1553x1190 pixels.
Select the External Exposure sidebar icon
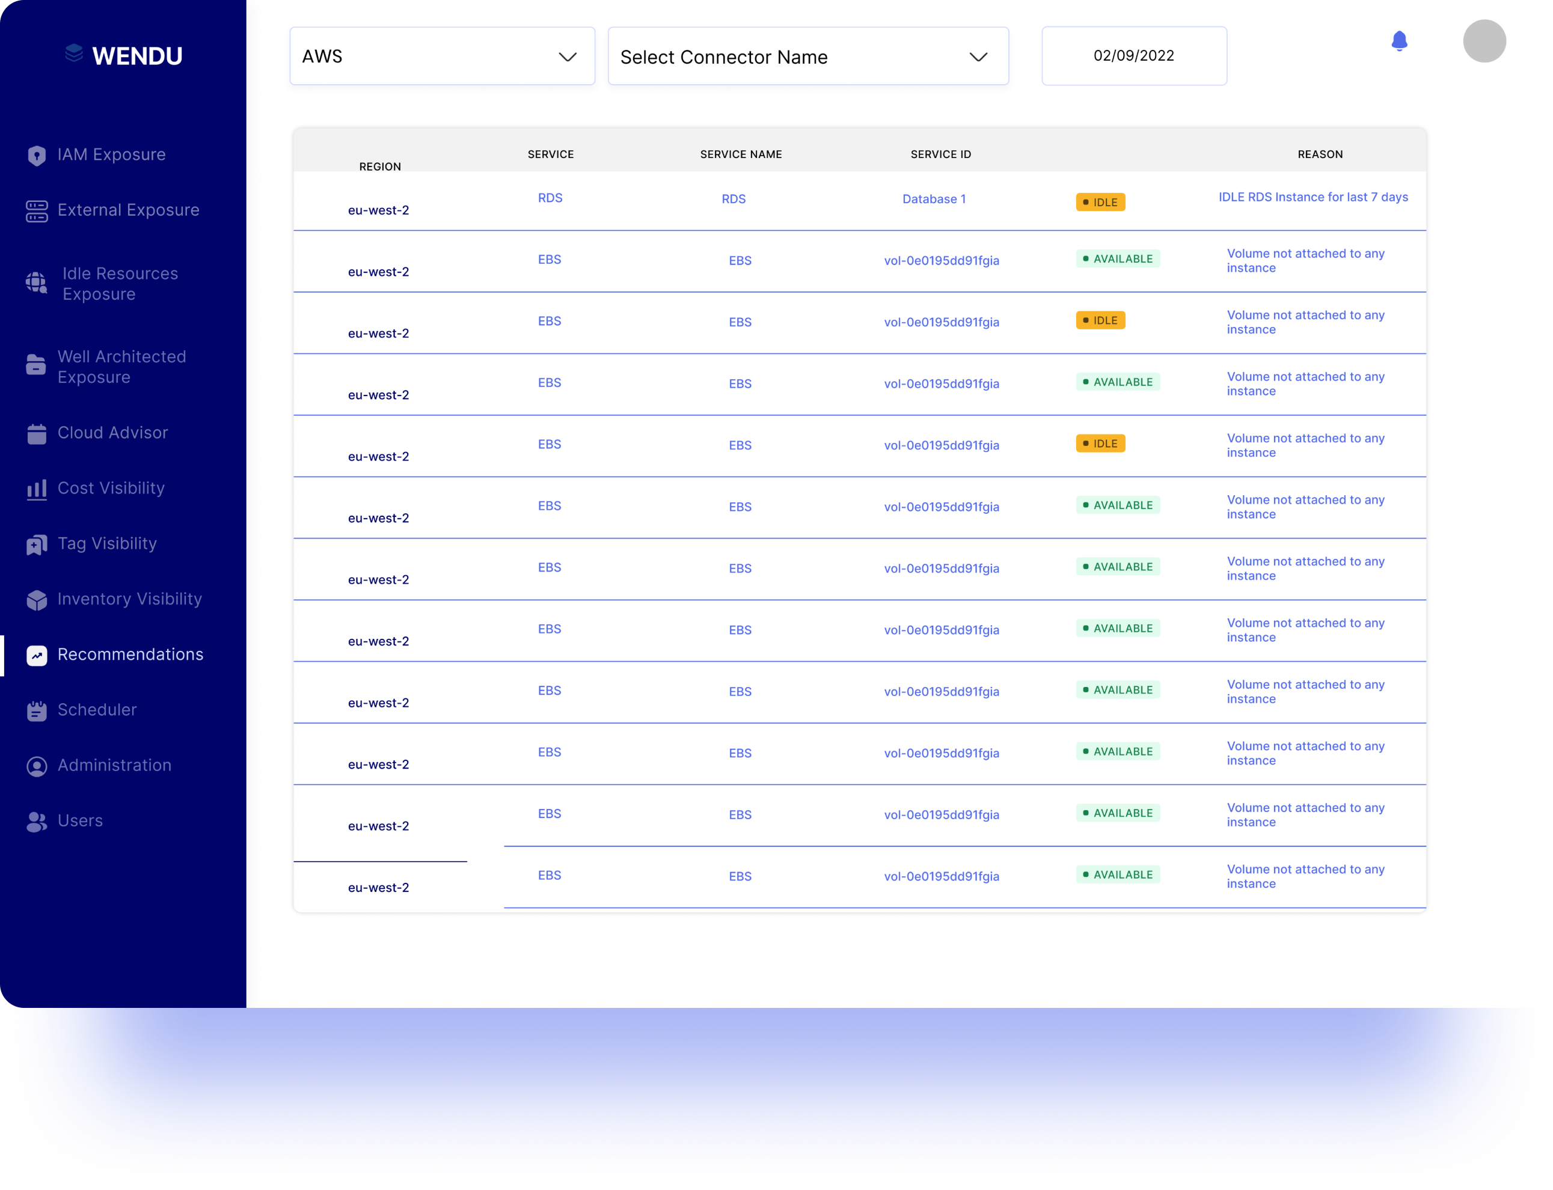(37, 210)
